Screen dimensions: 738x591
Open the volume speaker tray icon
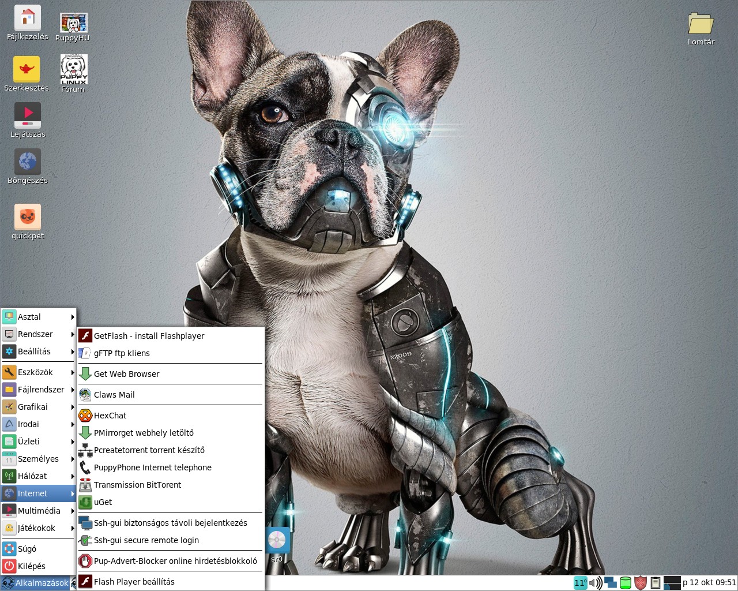click(x=596, y=583)
